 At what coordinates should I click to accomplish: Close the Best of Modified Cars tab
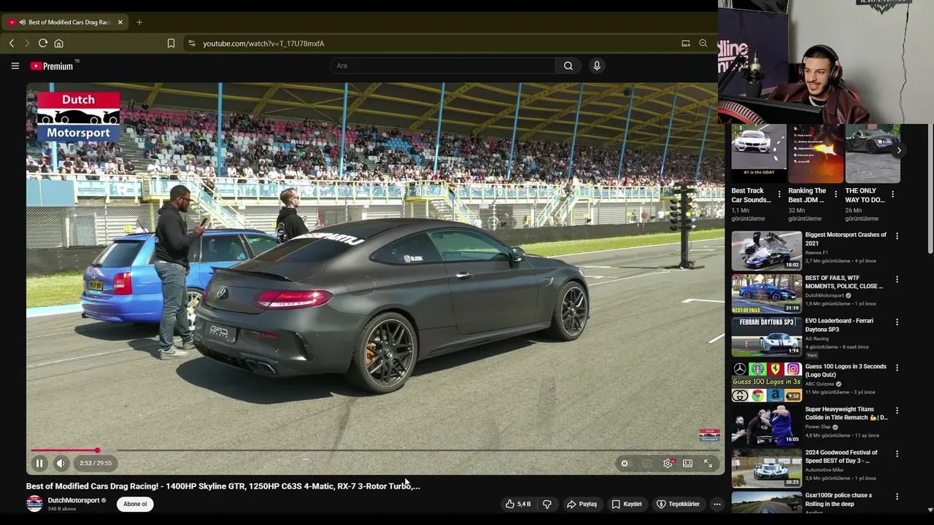(120, 22)
